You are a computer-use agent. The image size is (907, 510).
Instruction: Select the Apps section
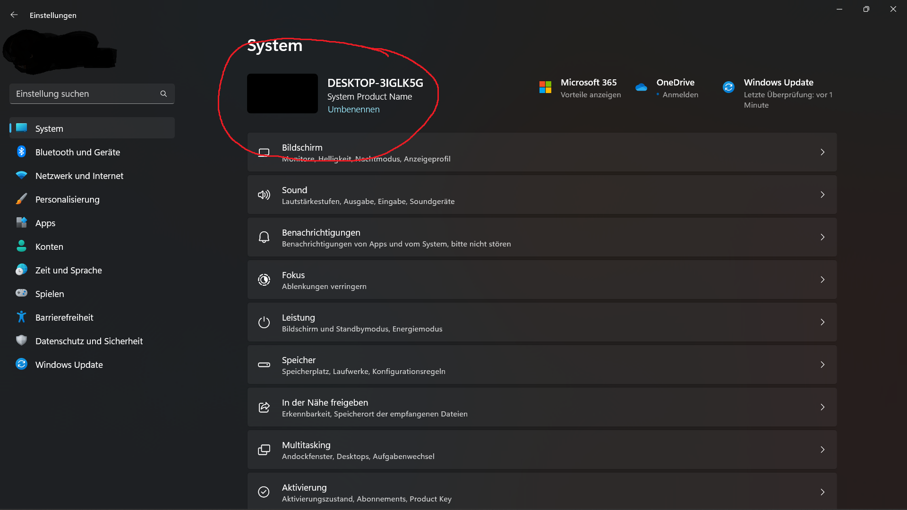pos(45,223)
